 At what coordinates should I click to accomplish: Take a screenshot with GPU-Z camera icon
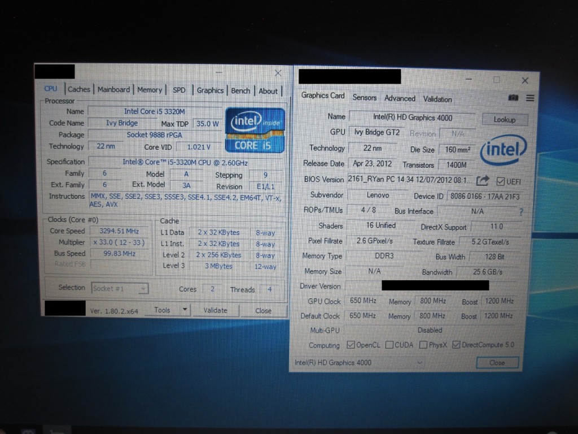coord(513,98)
